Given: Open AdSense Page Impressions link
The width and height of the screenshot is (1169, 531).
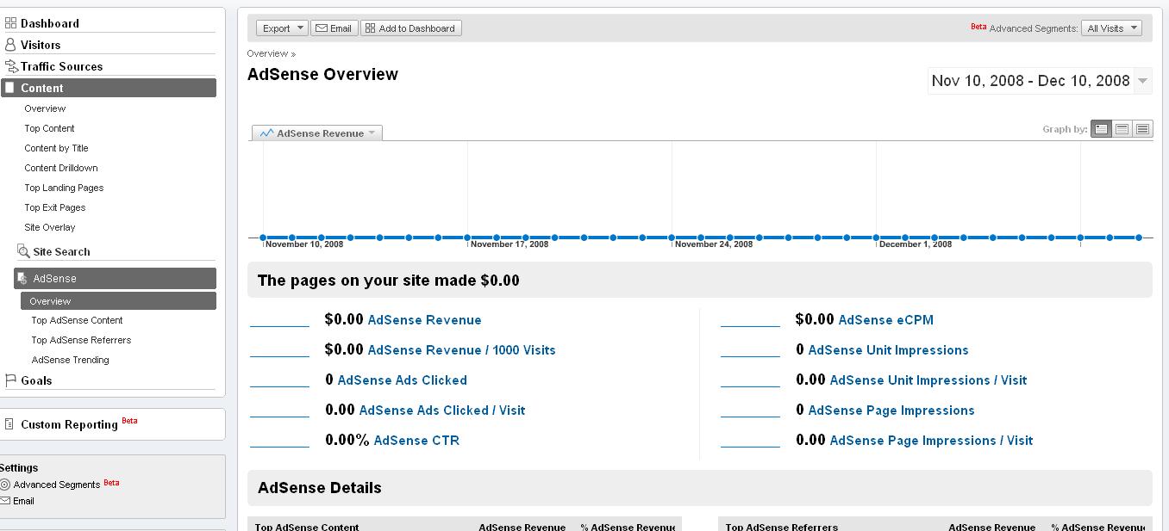Looking at the screenshot, I should click(x=891, y=411).
